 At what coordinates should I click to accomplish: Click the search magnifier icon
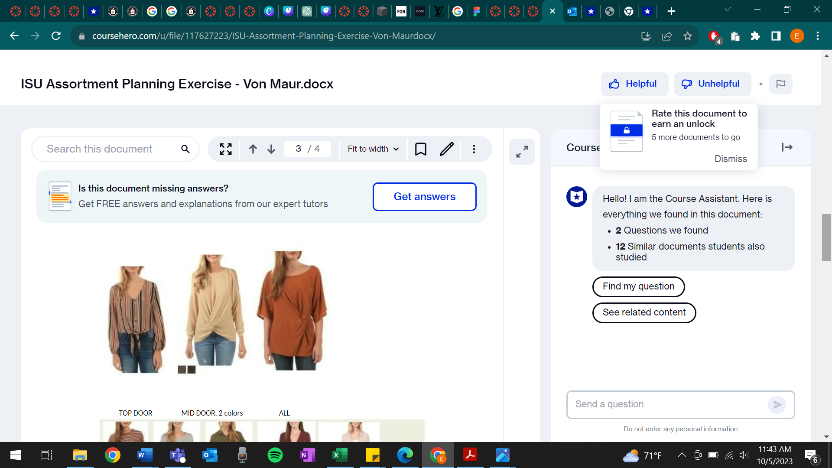click(185, 149)
